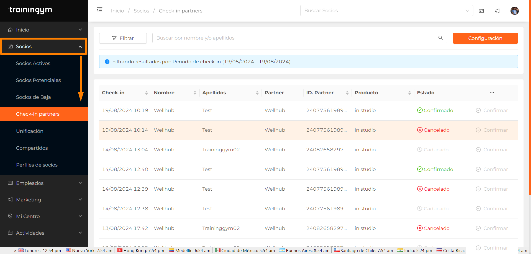Collapse the Socios sidebar section
This screenshot has height=254, width=531.
coord(80,46)
